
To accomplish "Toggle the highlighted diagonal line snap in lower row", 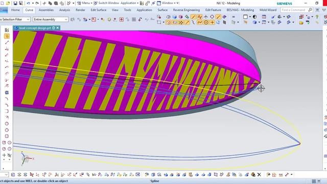I will [x=187, y=22].
